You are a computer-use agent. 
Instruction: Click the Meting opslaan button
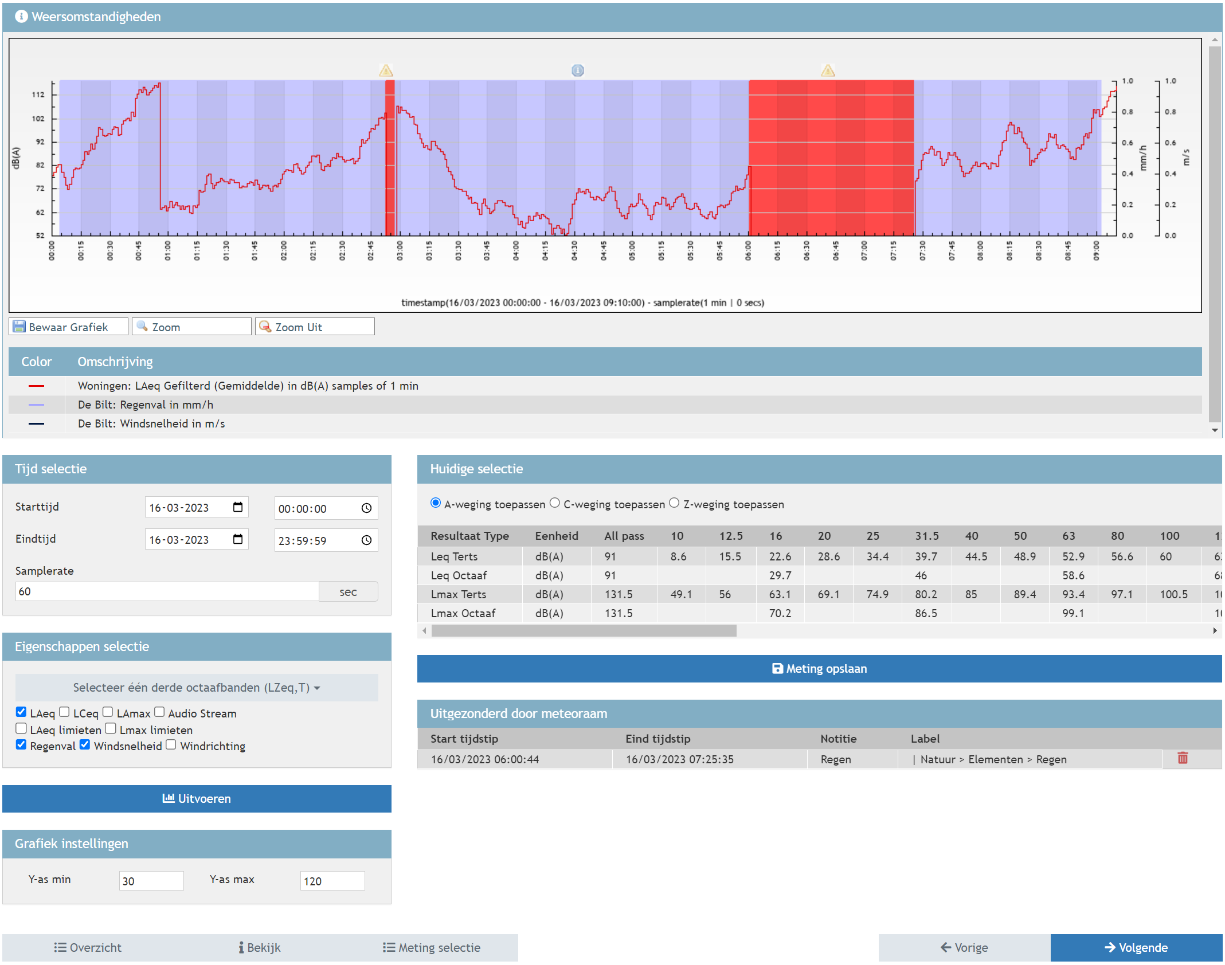[819, 669]
